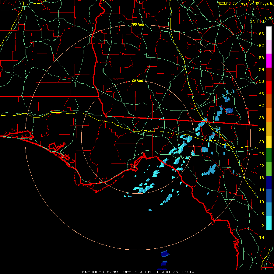
Task: Click the bright orange legend swatch
Action: (x=269, y=115)
